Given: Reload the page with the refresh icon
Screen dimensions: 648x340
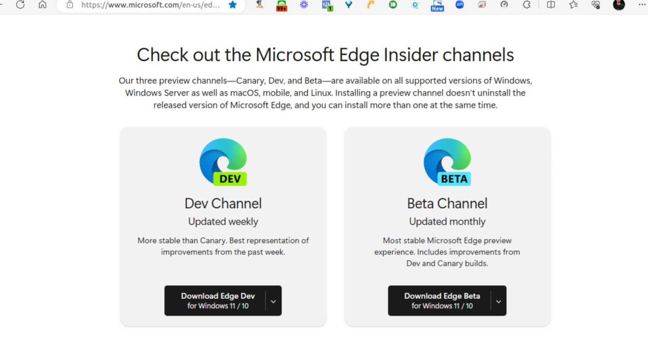Looking at the screenshot, I should (x=20, y=5).
